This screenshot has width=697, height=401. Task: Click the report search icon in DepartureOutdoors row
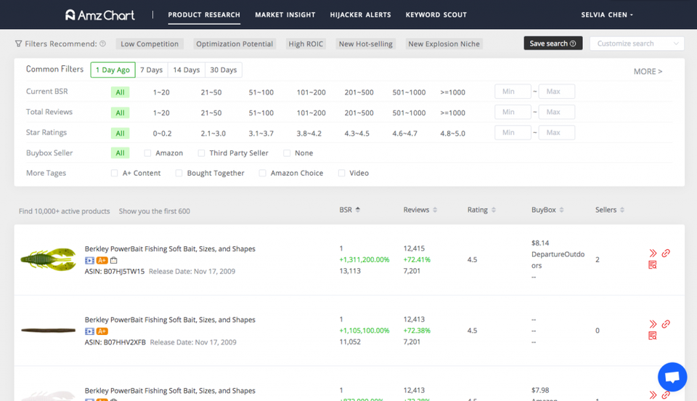pos(653,265)
